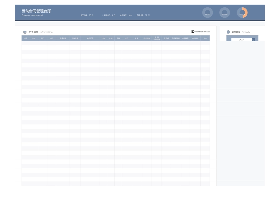The height and width of the screenshot is (198, 280).
Task: Click the 合同待签 donut chart
Action: coord(225,13)
